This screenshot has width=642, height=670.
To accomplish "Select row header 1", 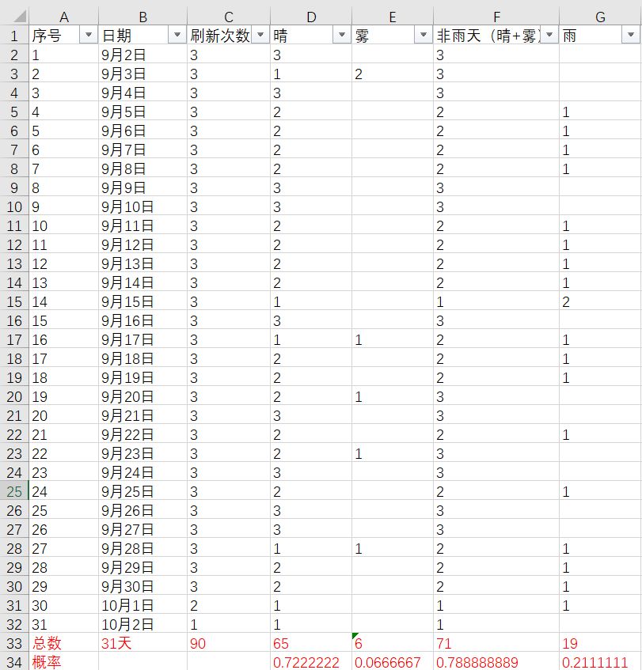I will point(14,36).
